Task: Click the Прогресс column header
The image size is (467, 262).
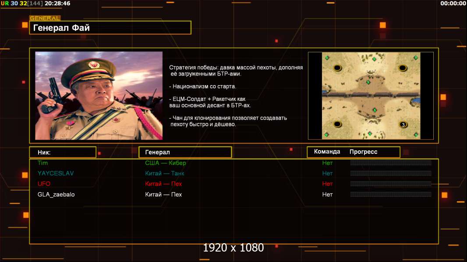Action: 363,152
